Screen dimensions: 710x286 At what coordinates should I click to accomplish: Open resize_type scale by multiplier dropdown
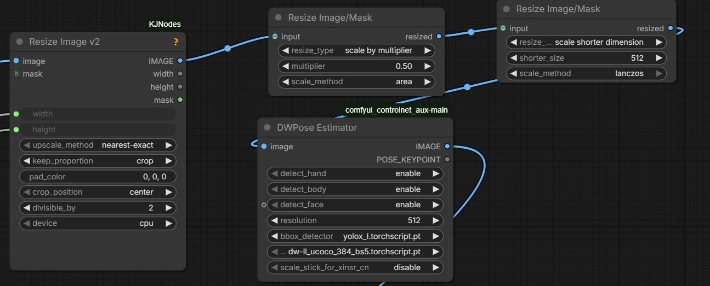pos(356,50)
